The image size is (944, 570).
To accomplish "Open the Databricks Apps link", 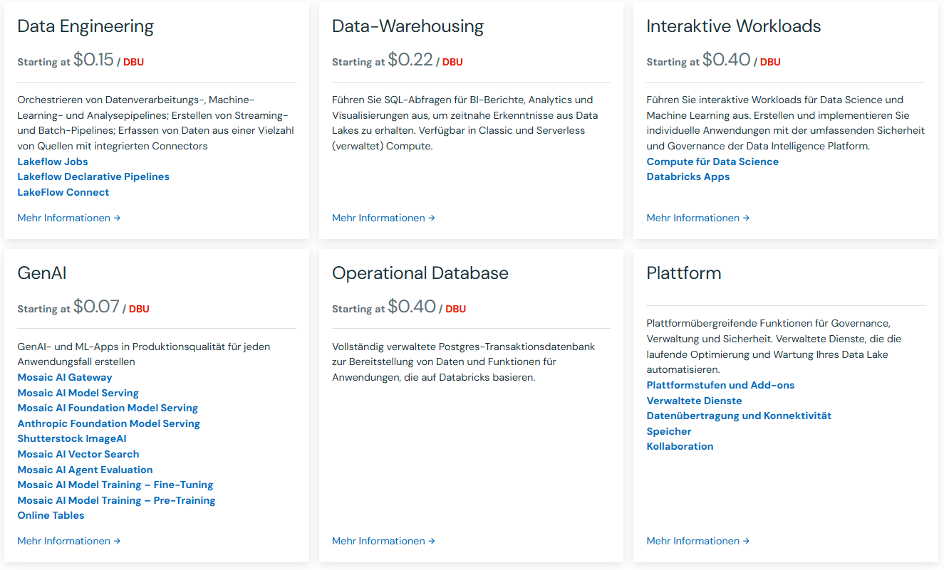I will (688, 176).
